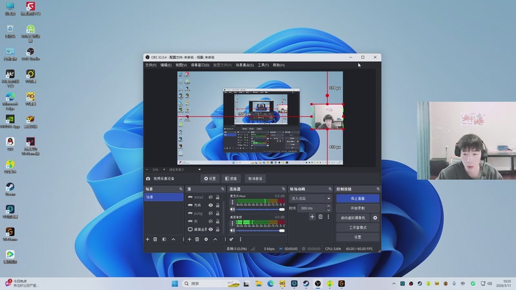Click the 启动虚拟摄像机 button
The height and width of the screenshot is (290, 516).
pyautogui.click(x=353, y=218)
